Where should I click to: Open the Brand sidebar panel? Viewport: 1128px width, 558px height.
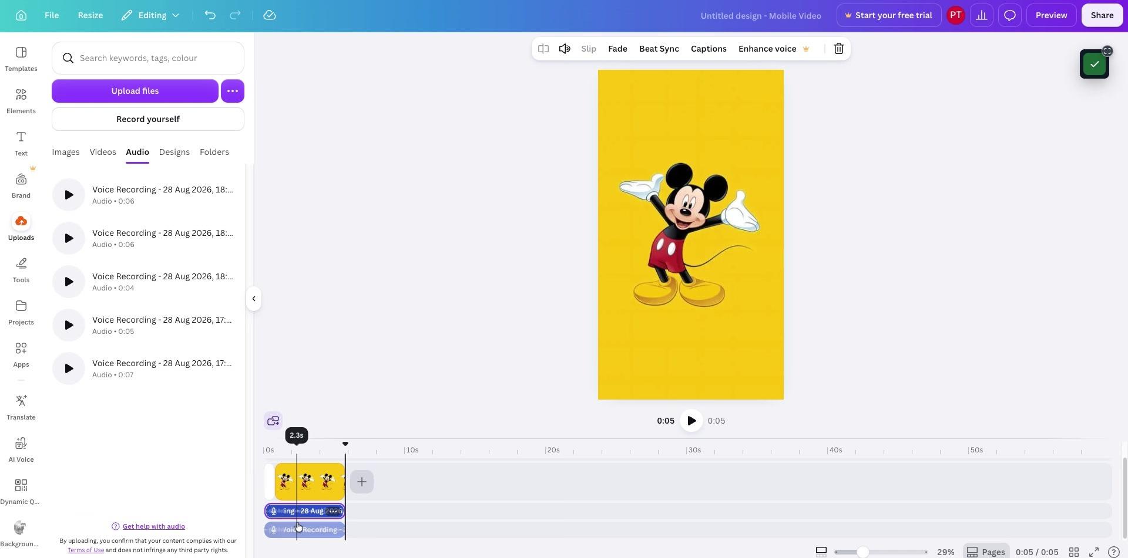click(x=21, y=185)
